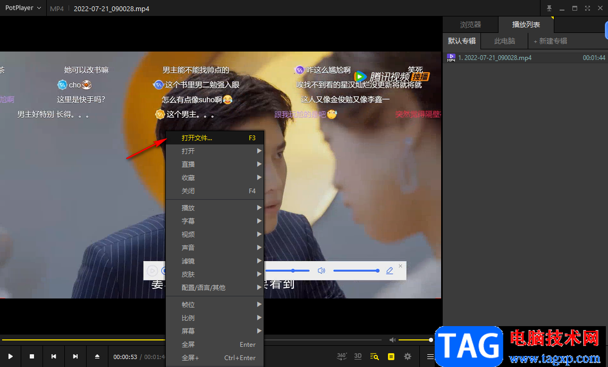Toggle fullscreen with the title bar expand icon
Screen dimensions: 608x367
587,8
